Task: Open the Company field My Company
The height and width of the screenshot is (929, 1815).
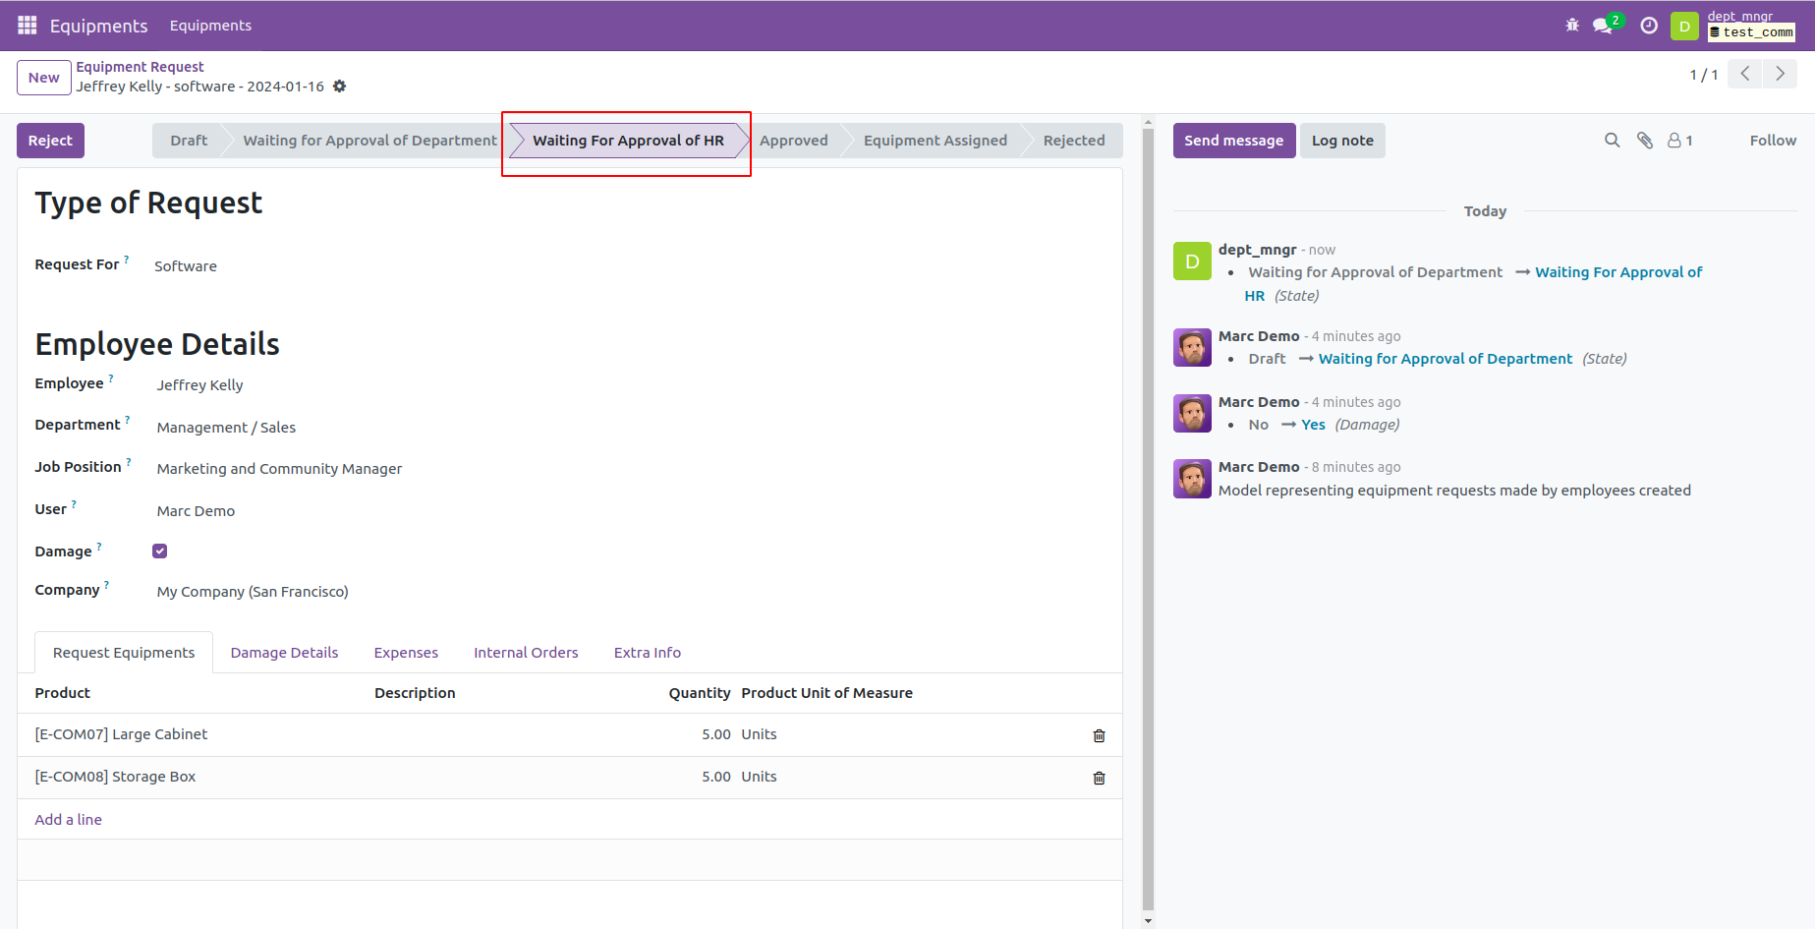Action: [x=253, y=592]
